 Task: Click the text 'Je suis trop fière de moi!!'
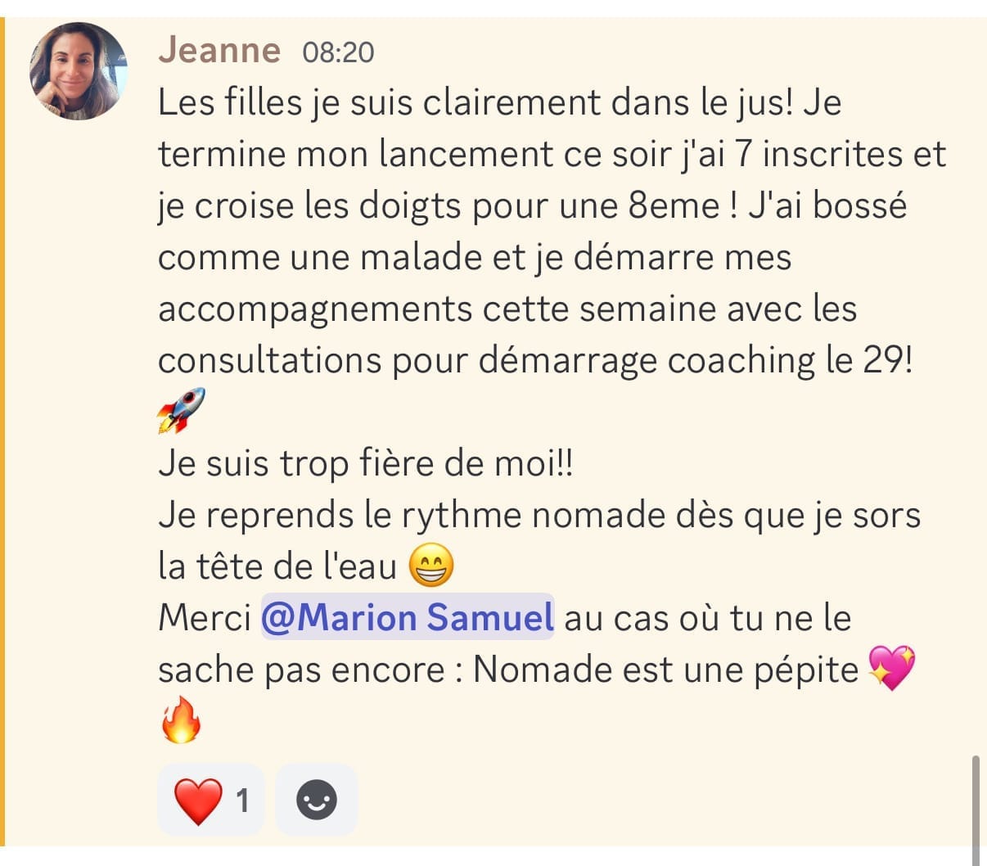click(366, 463)
